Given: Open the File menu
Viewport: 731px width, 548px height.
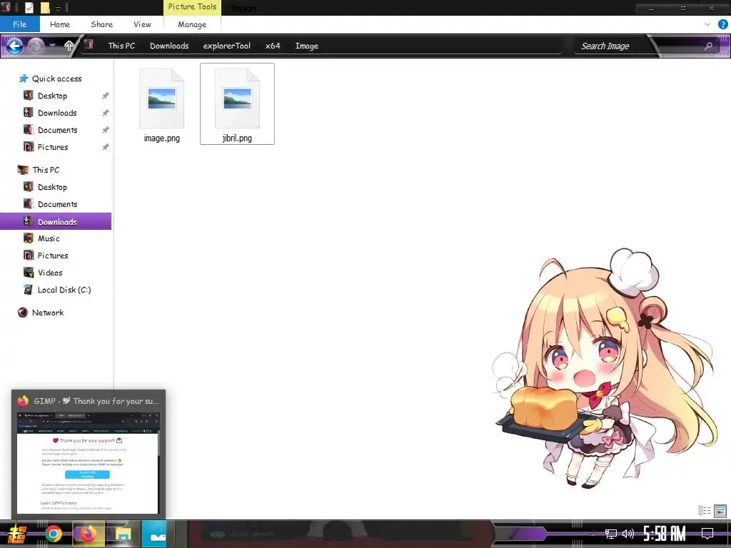Looking at the screenshot, I should (19, 24).
